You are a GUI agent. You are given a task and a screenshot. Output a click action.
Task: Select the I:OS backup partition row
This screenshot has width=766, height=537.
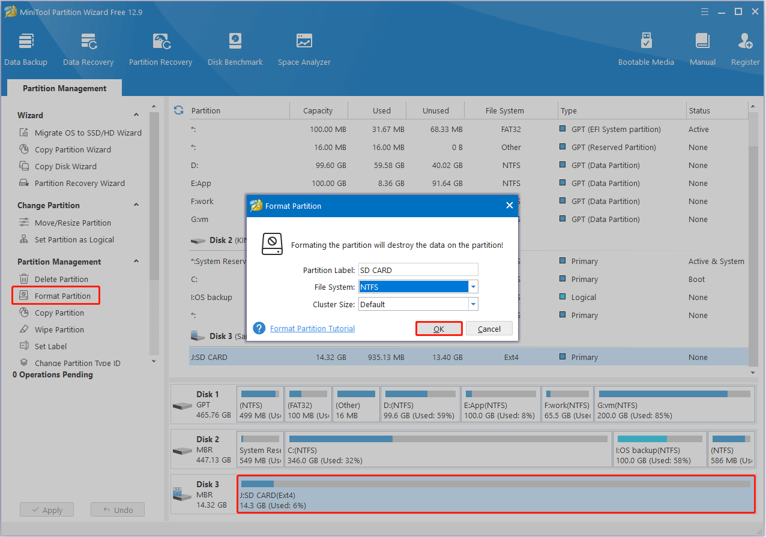tap(469, 297)
